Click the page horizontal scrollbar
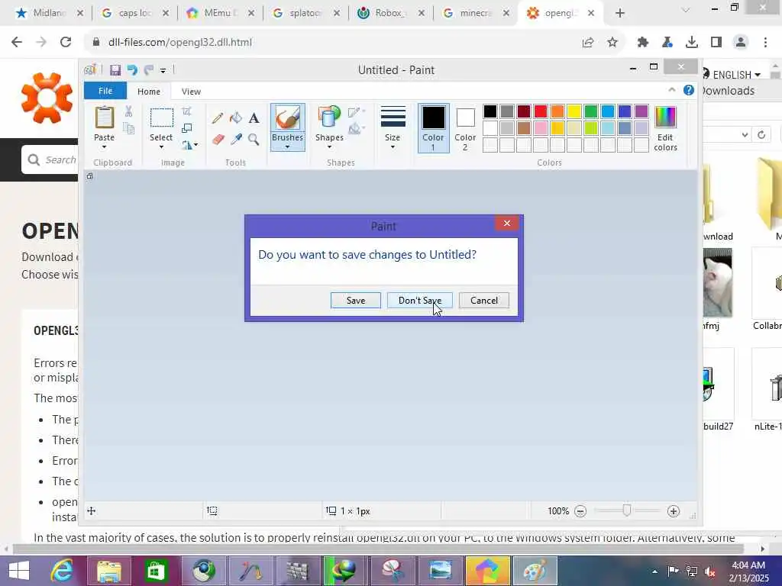 (378, 549)
